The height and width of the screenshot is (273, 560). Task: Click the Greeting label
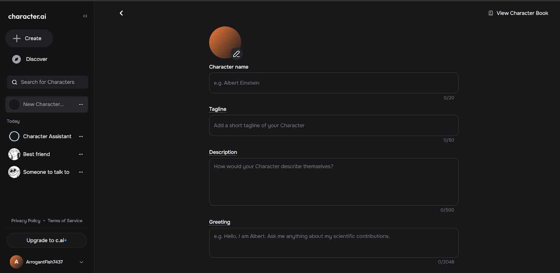pyautogui.click(x=219, y=222)
